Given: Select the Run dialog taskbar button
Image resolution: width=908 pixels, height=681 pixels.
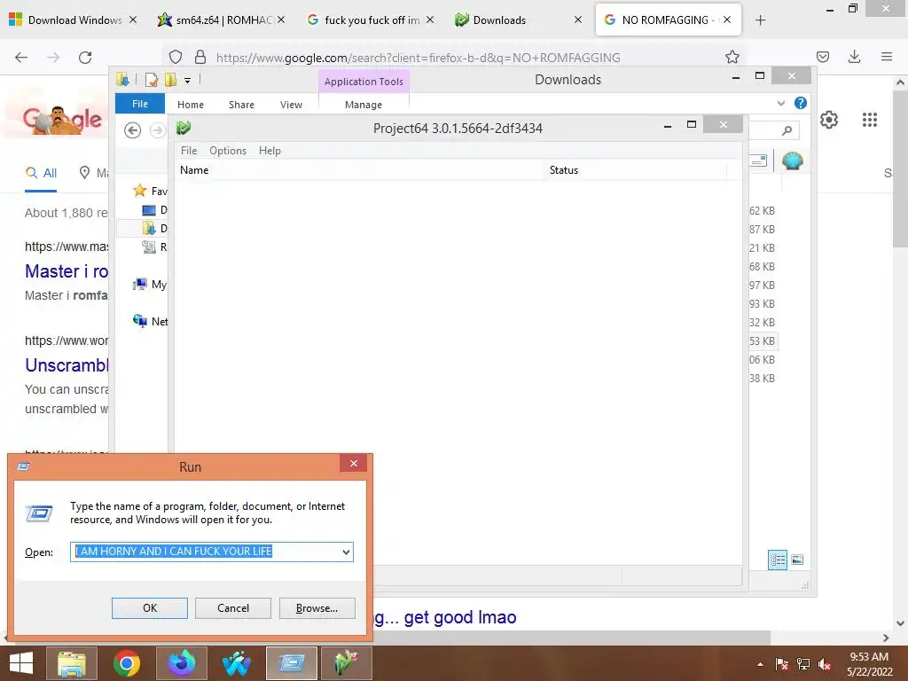Looking at the screenshot, I should pos(291,663).
